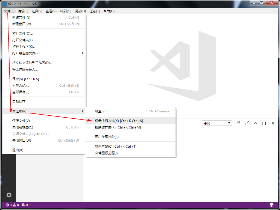Select 打开文件夹(F)... menu entry
The height and width of the screenshot is (210, 280).
[x=44, y=40]
